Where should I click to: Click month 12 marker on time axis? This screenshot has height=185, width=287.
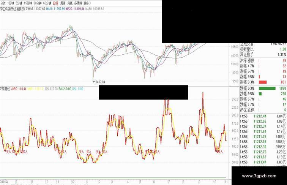[73, 182]
